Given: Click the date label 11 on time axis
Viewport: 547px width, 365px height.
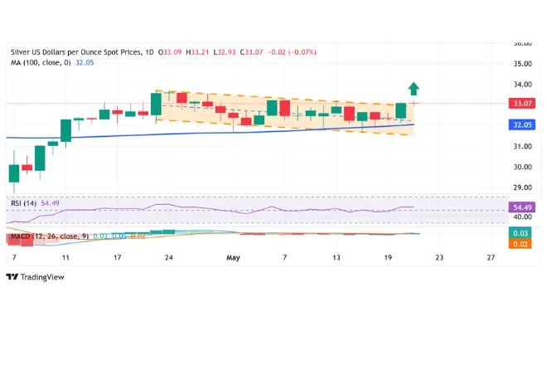Looking at the screenshot, I should coord(65,258).
